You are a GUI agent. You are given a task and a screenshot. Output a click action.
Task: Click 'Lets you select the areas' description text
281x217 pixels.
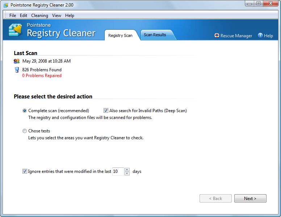(x=86, y=138)
